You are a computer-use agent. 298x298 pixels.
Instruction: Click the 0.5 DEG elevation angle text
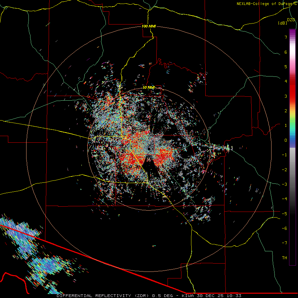(x=162, y=296)
